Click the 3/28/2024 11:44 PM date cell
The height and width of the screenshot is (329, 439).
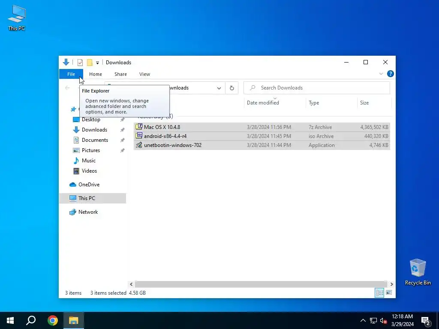pyautogui.click(x=269, y=145)
